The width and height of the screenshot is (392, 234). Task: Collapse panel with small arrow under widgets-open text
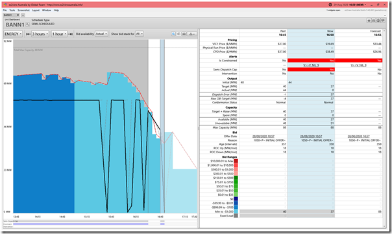[385, 16]
